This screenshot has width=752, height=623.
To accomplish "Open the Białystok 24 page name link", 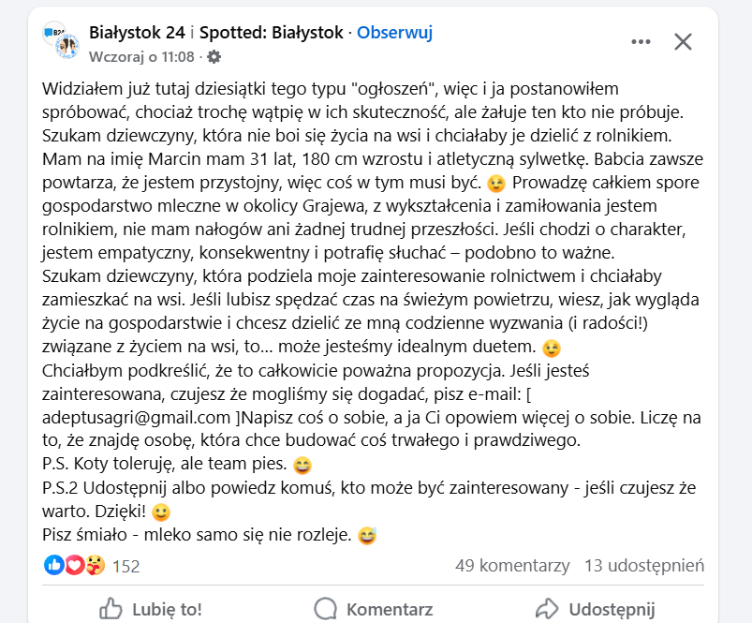I will (137, 33).
